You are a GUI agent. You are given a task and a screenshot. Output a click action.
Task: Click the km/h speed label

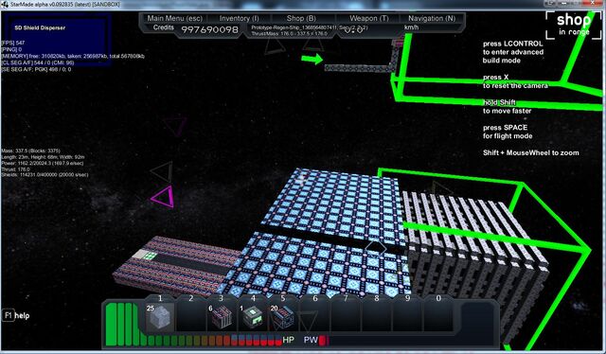[x=411, y=27]
